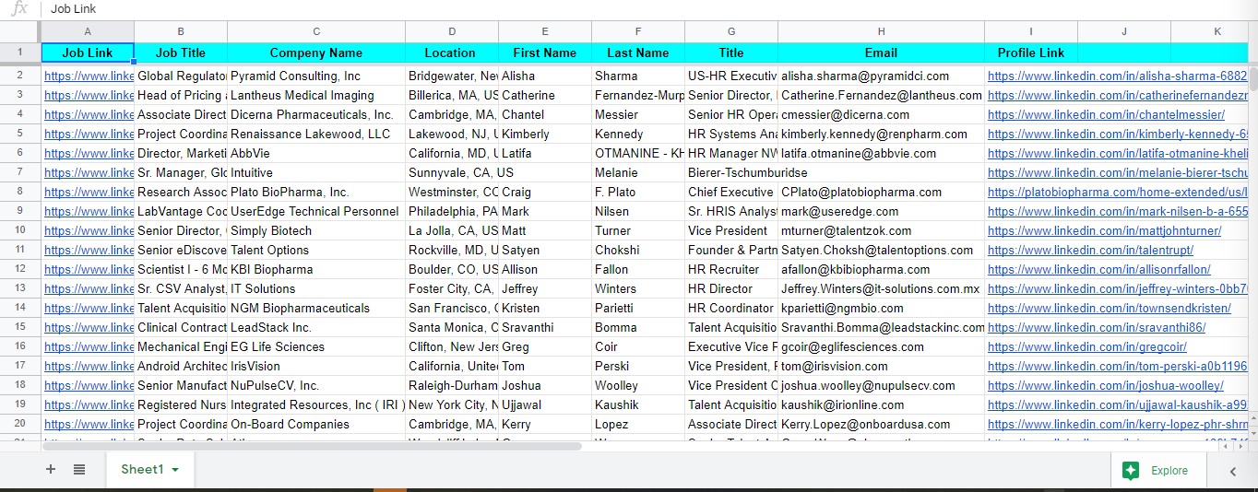
Task: Select the Renaissance Lakewood, LLC cell
Action: point(316,134)
